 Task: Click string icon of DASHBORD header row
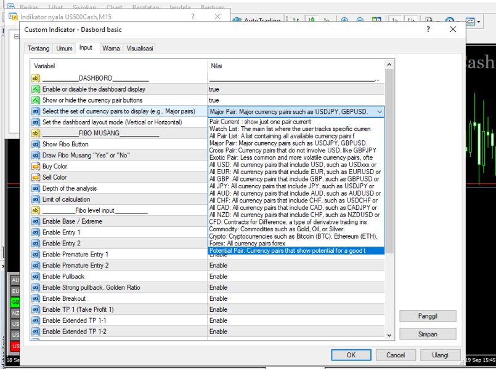[x=36, y=78]
